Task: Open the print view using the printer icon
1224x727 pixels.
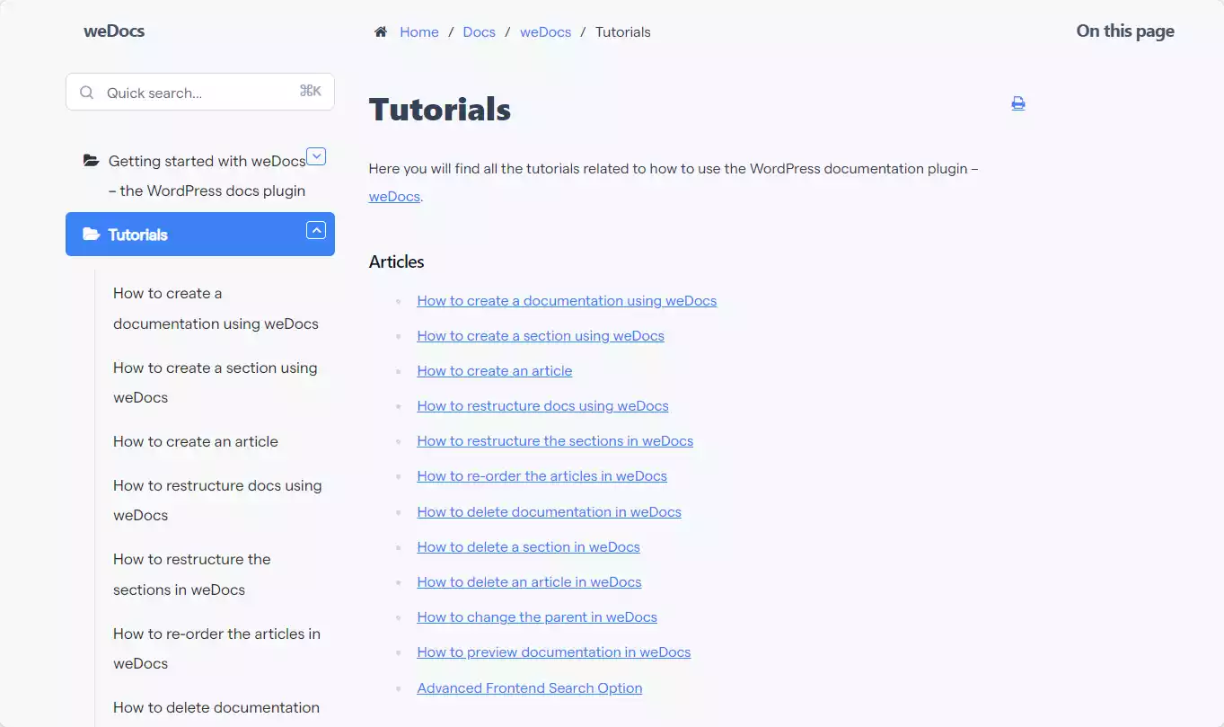Action: [x=1017, y=103]
